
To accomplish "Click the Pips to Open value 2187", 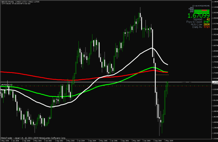I will pyautogui.click(x=206, y=22).
